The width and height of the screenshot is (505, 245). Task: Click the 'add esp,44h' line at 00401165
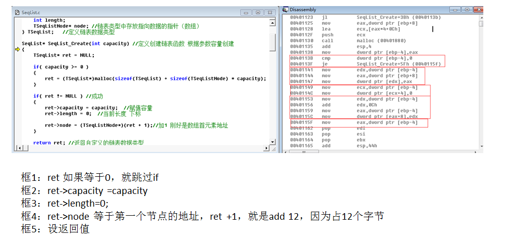(333, 145)
